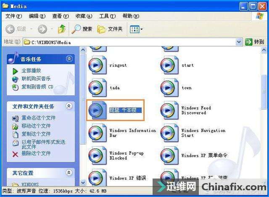
Task: Select the tada sound file icon
Action: point(98,87)
